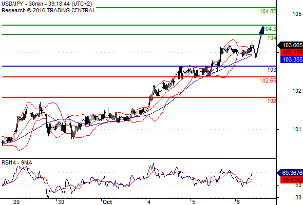The height and width of the screenshot is (205, 303).
Task: Click the 104.3 resistance level label
Action: pyautogui.click(x=270, y=29)
